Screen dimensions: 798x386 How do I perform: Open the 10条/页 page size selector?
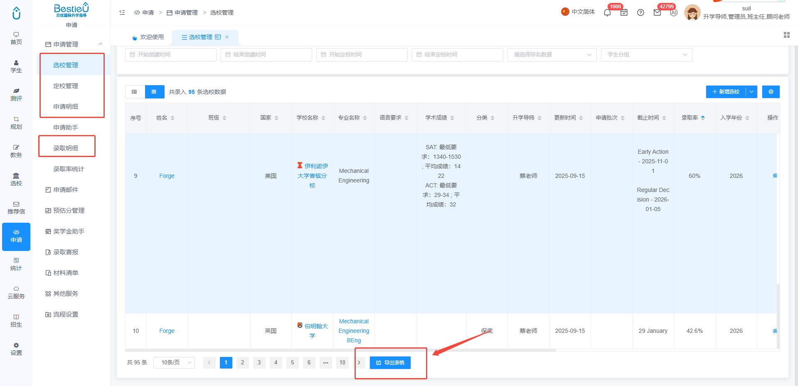pos(174,362)
